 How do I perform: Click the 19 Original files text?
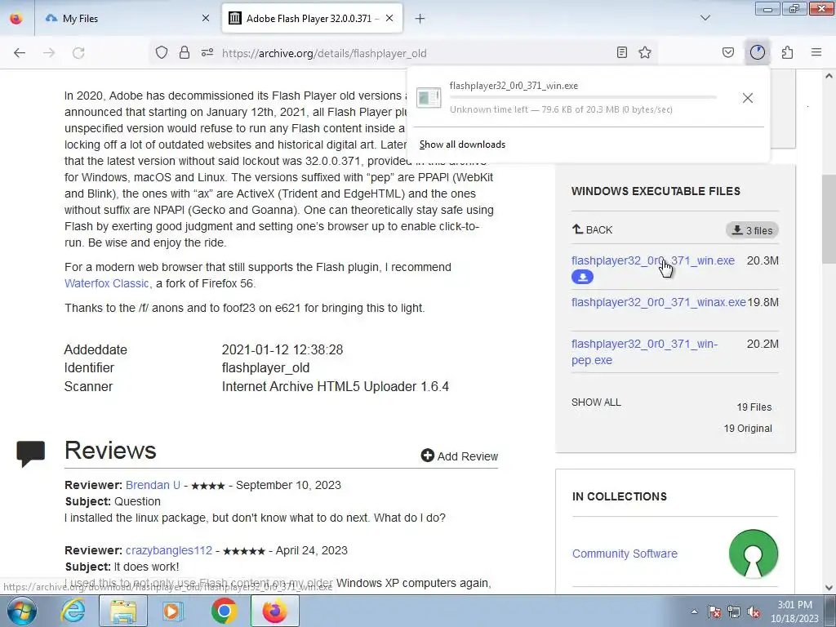pyautogui.click(x=748, y=428)
